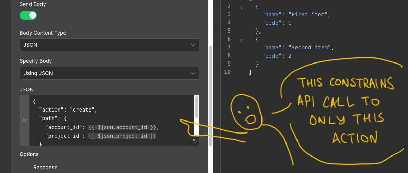Click line number 10 in output gutter
This screenshot has height=173, width=408.
(227, 72)
